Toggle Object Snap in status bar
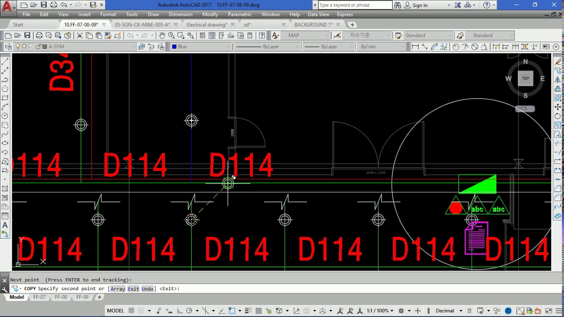Image resolution: width=564 pixels, height=317 pixels. click(232, 310)
